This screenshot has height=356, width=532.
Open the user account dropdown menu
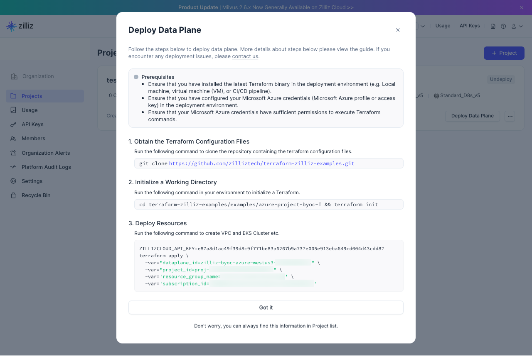tap(517, 26)
